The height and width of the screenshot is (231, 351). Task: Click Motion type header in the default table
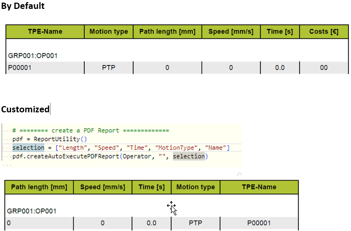point(108,31)
